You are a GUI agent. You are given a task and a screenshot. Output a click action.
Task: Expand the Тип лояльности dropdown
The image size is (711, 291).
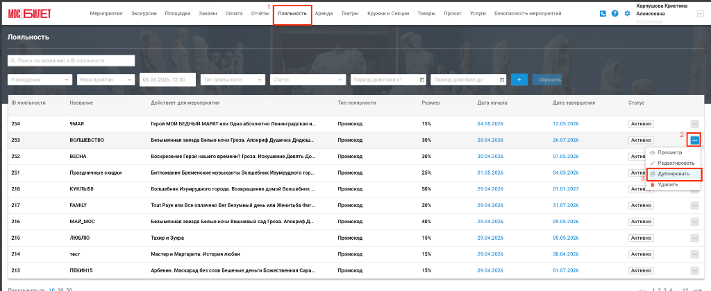[x=233, y=80]
